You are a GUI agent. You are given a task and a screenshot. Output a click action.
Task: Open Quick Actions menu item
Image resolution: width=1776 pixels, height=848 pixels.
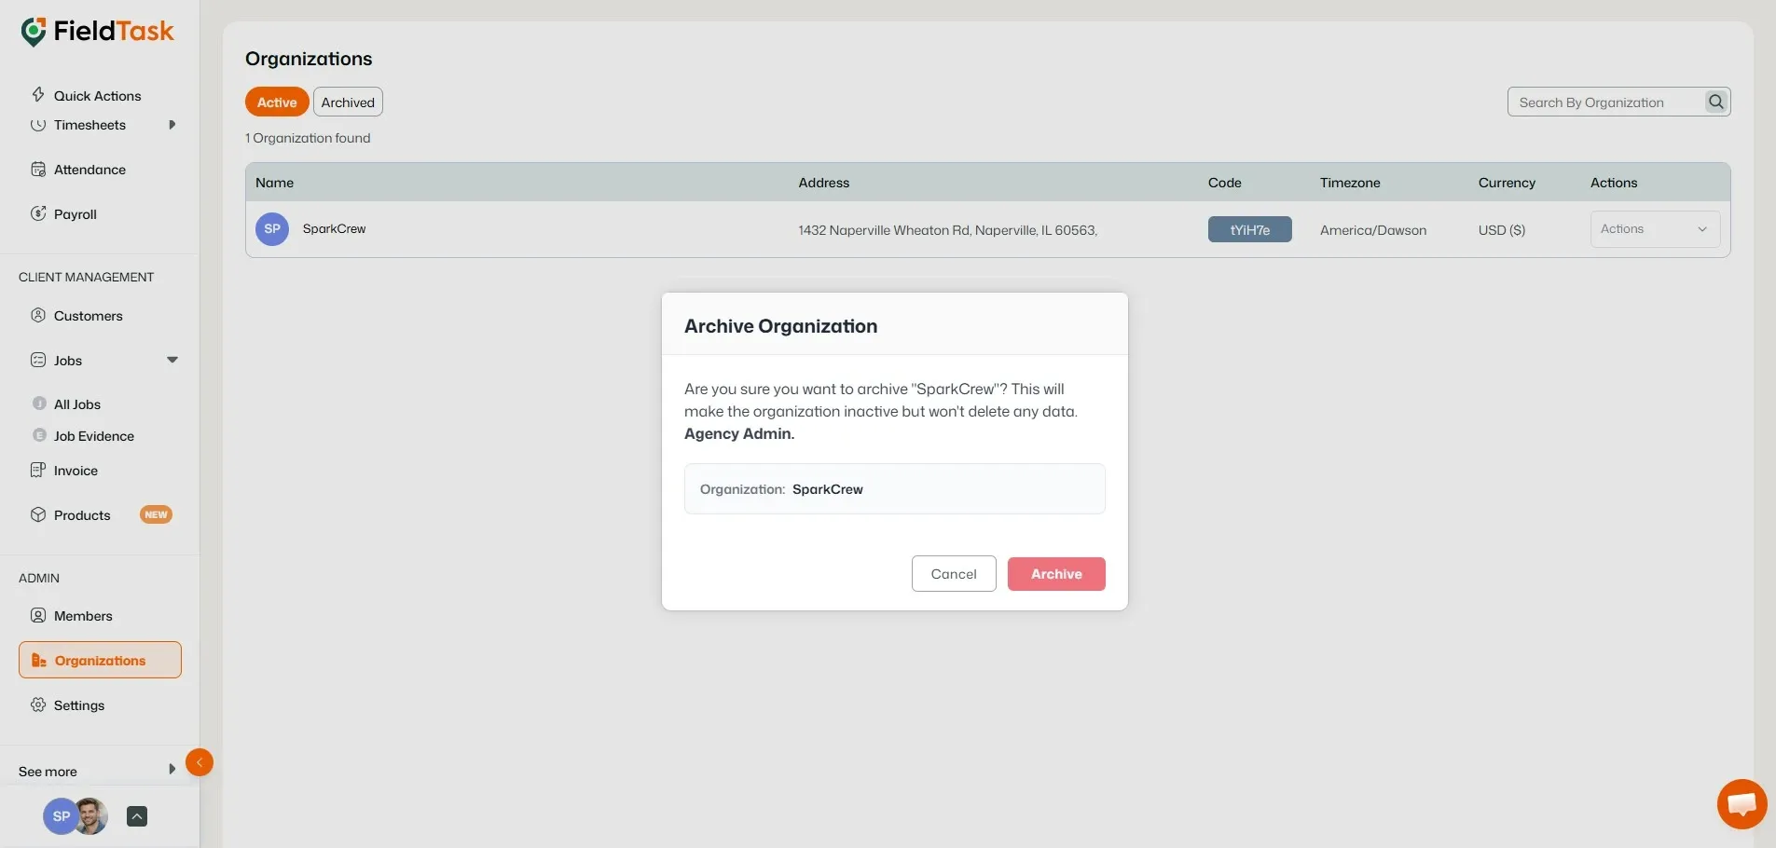[98, 95]
